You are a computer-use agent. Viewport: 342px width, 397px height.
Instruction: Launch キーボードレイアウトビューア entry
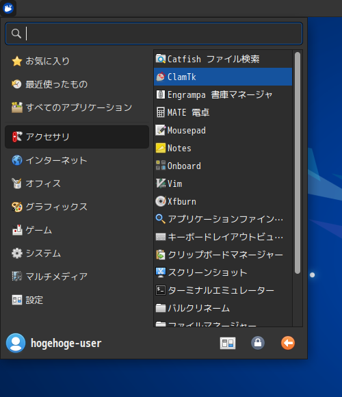click(x=223, y=237)
